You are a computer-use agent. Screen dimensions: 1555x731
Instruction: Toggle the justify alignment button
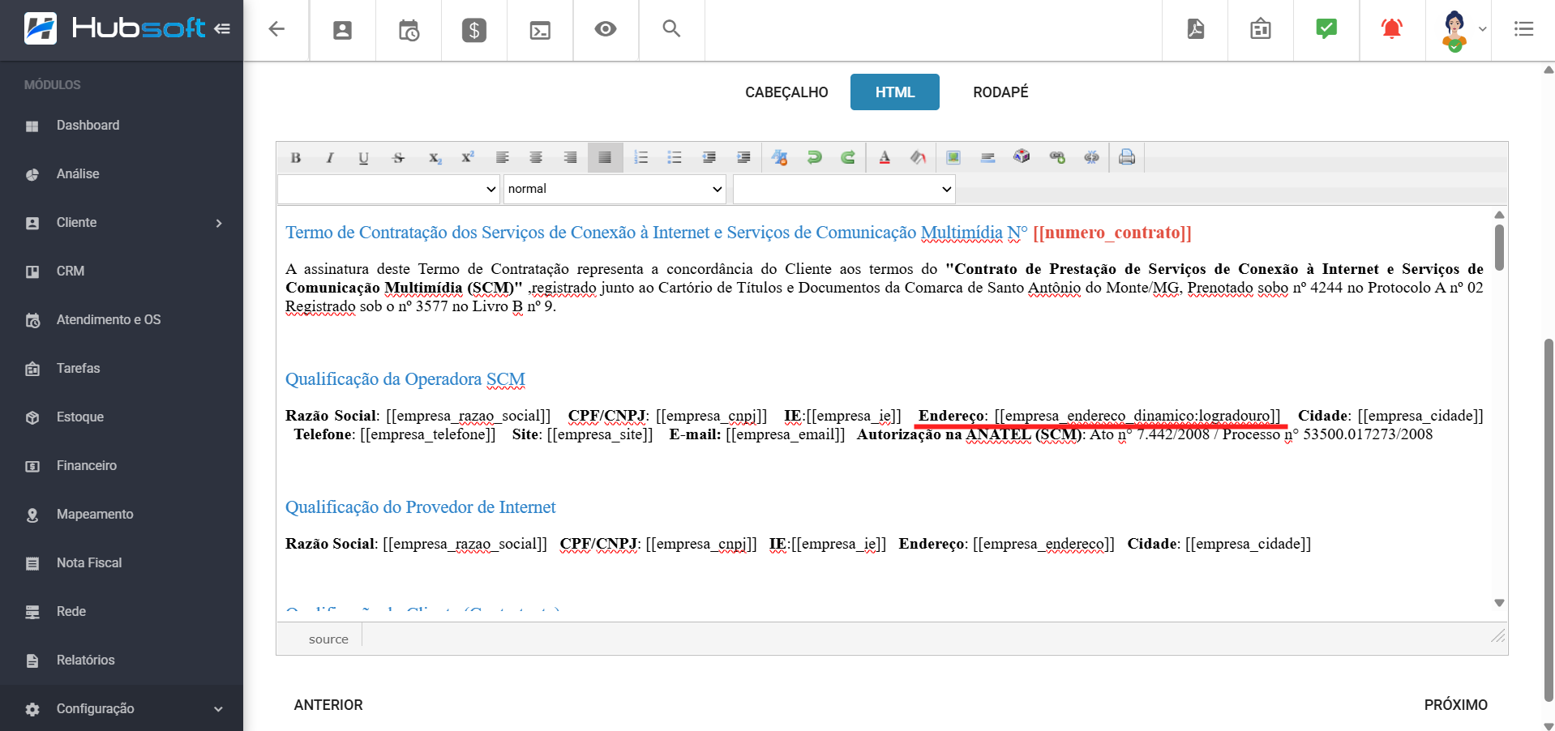(x=605, y=158)
